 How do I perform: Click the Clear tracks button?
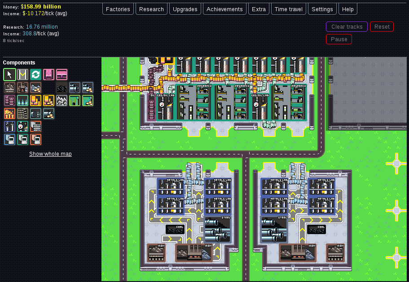click(x=347, y=27)
